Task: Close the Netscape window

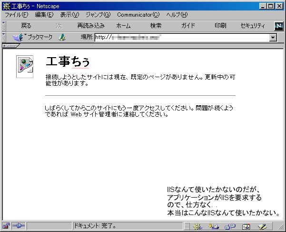Action: pos(279,6)
